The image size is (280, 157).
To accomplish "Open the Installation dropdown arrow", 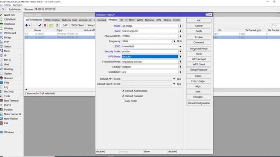I will pyautogui.click(x=180, y=72).
